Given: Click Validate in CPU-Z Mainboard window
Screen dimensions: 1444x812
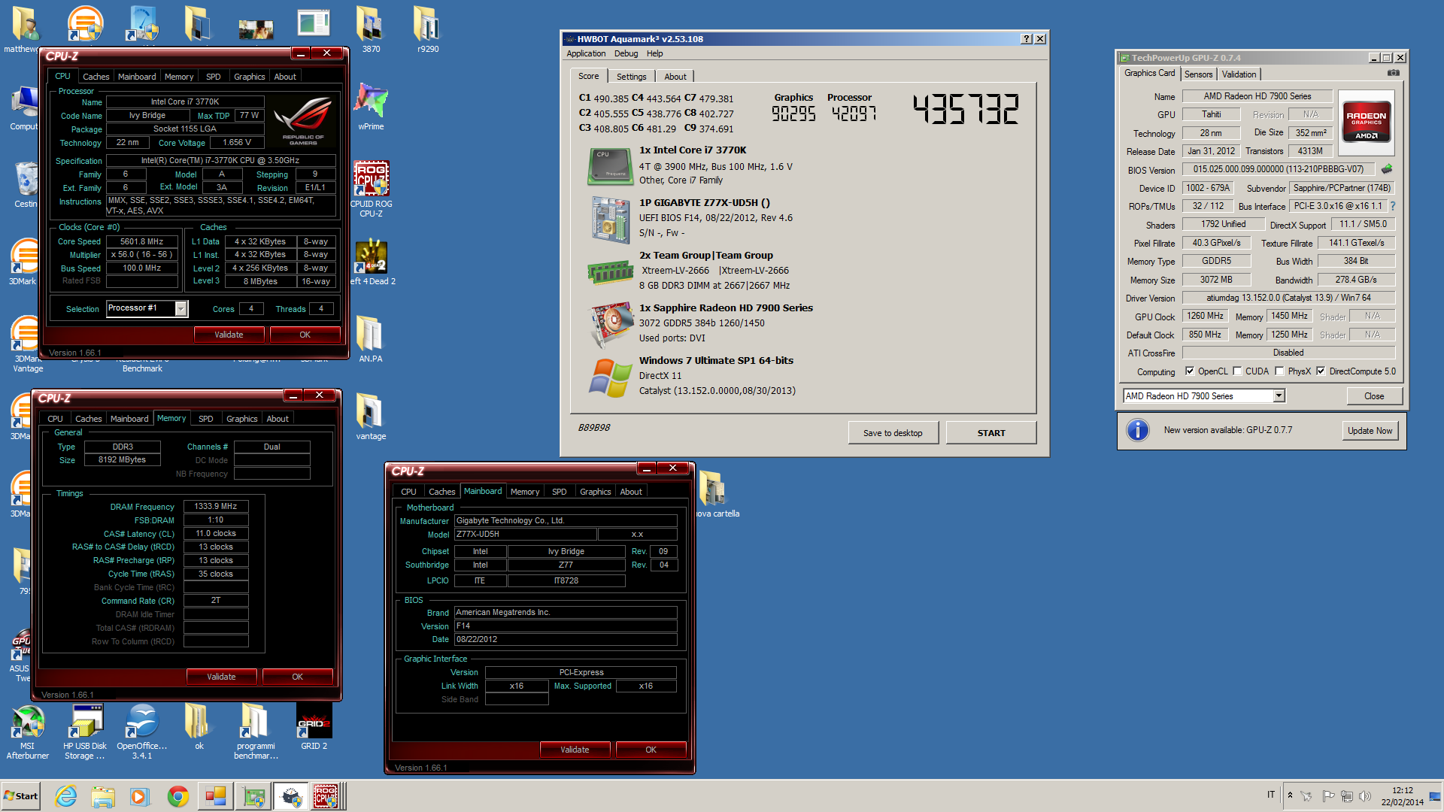Looking at the screenshot, I should tap(575, 750).
